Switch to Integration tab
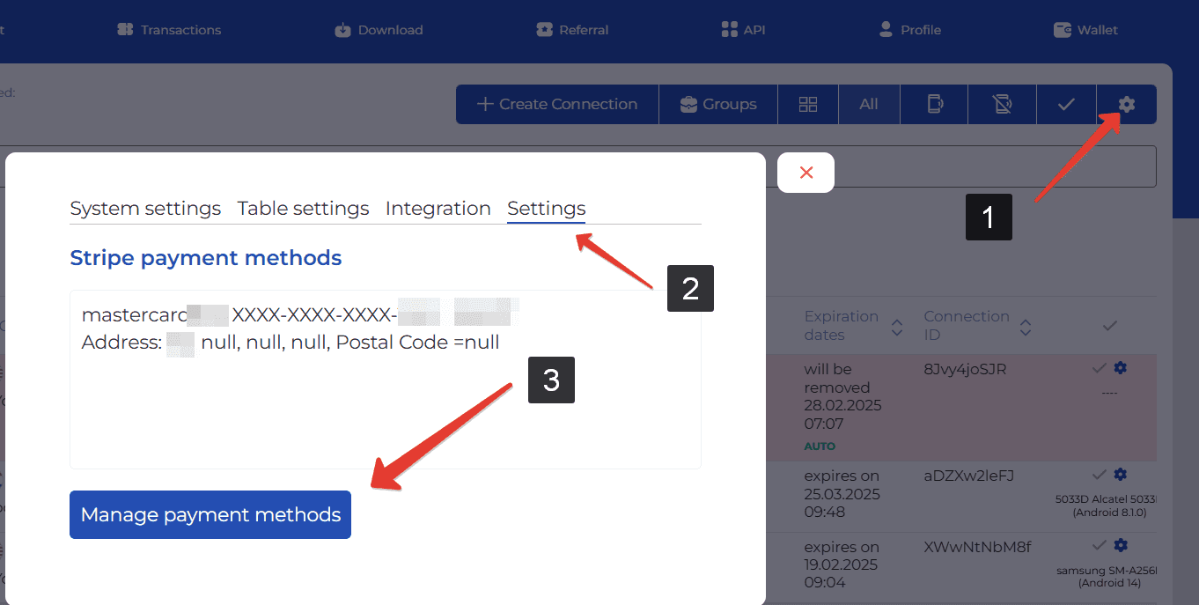 (438, 209)
